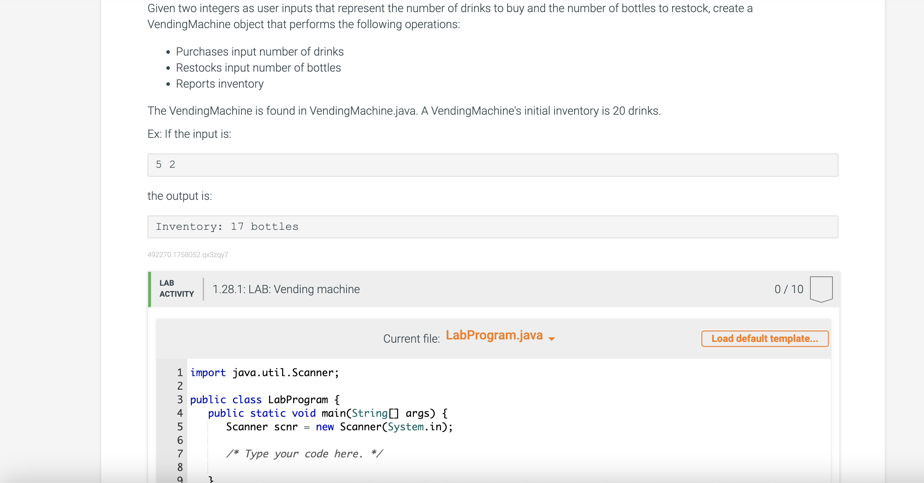Click line number 6 in the editor gutter
Image resolution: width=924 pixels, height=483 pixels.
tap(180, 440)
